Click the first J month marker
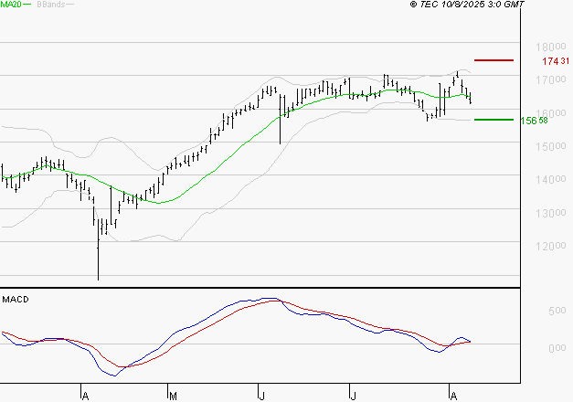573x402 pixels. 261,396
